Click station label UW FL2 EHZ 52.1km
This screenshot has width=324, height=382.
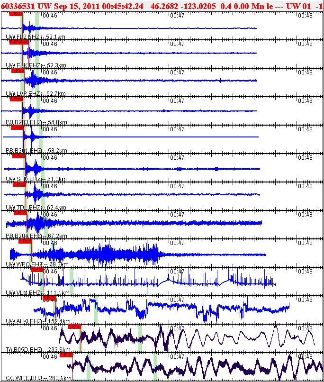tap(36, 37)
